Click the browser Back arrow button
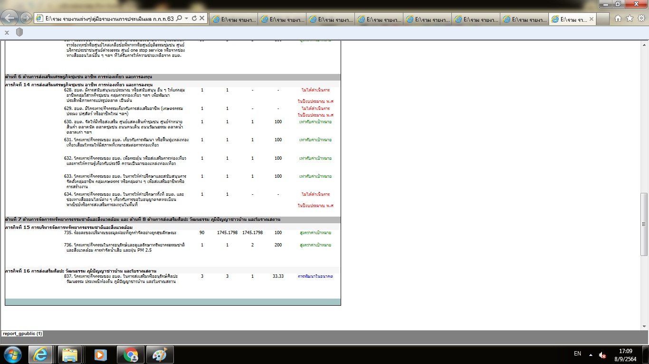Viewport: 649px width, 364px height. point(10,18)
